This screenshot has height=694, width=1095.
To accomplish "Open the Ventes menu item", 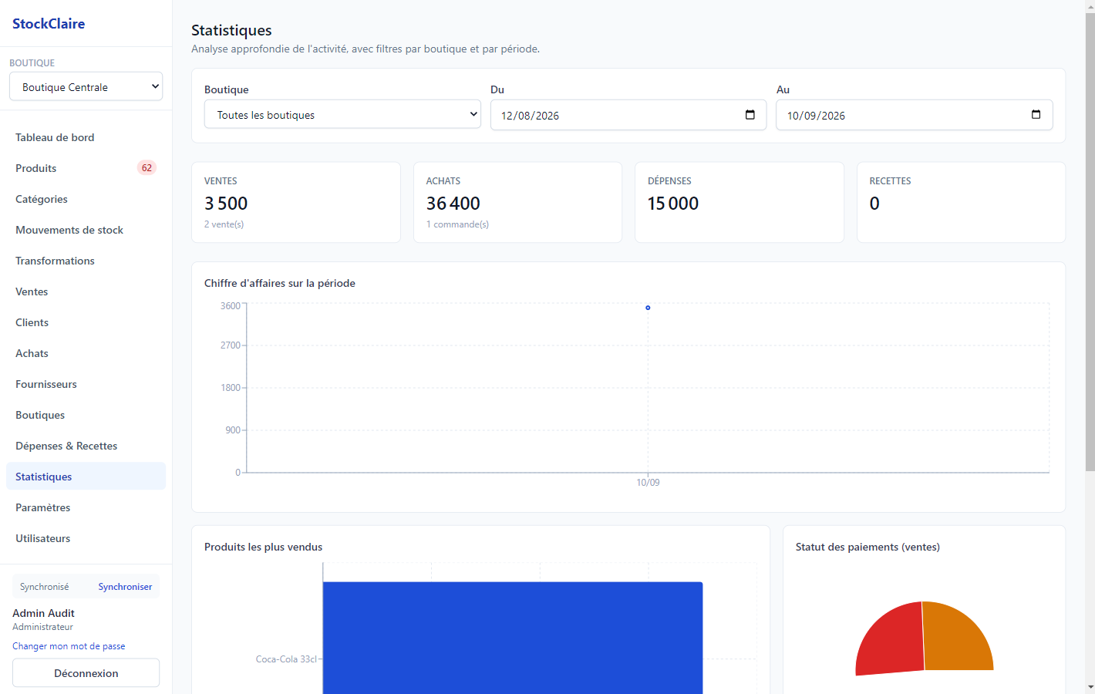I will click(86, 291).
